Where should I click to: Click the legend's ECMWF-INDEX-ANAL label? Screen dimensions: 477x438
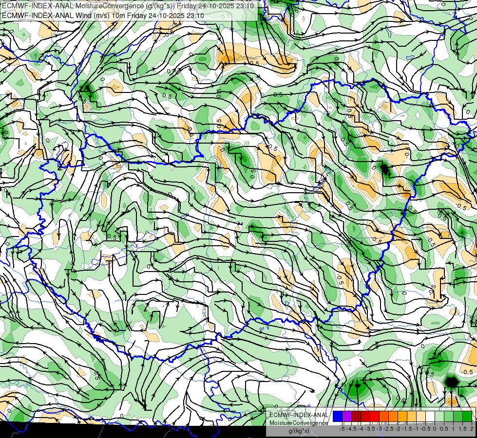pyautogui.click(x=299, y=415)
